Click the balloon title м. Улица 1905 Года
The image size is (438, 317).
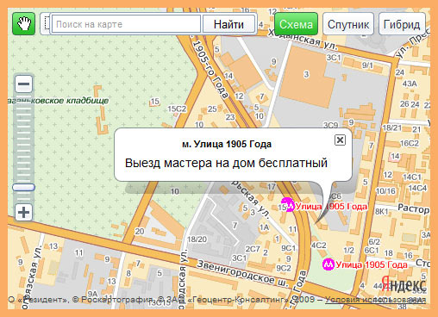point(227,144)
